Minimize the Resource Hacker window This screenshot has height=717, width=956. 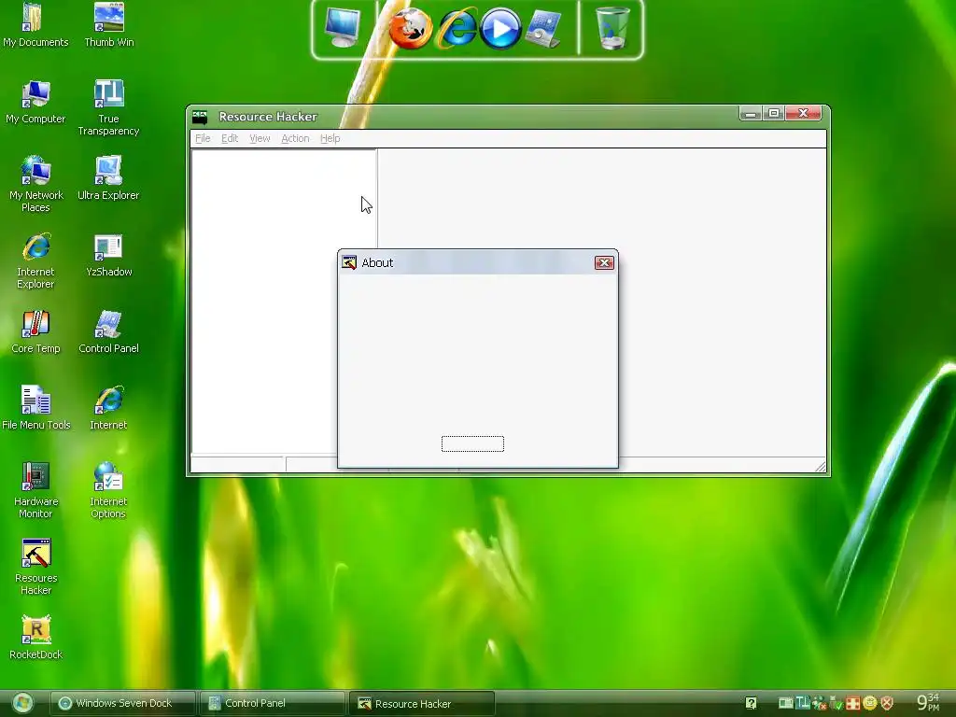point(751,113)
